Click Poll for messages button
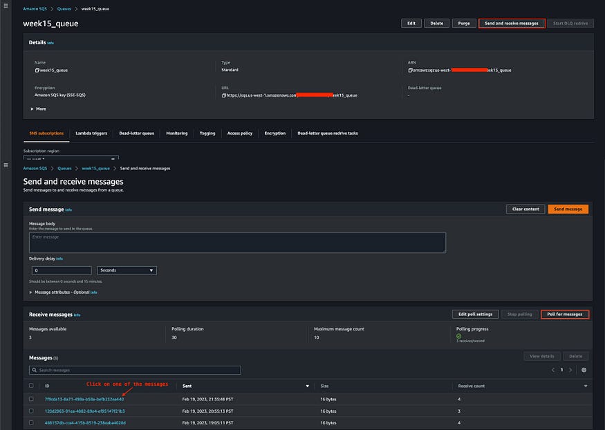 click(564, 315)
